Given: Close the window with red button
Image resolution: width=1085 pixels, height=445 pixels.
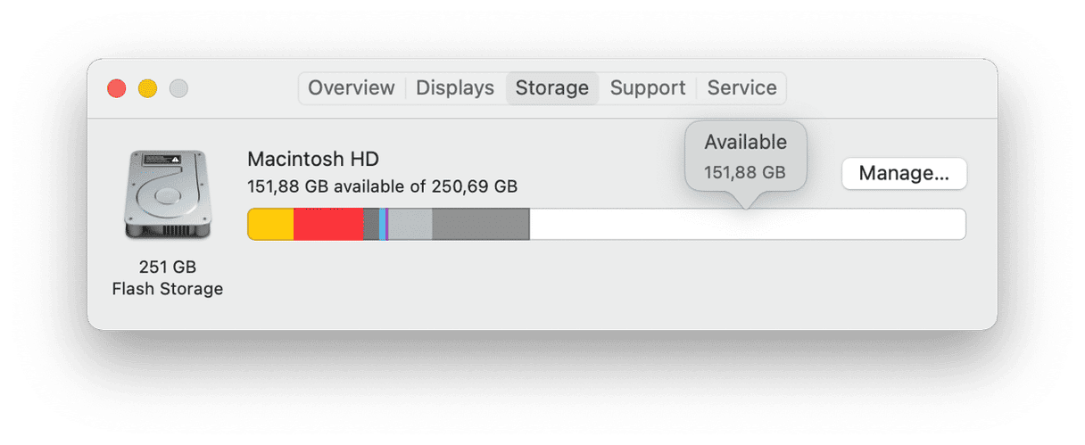Looking at the screenshot, I should [116, 88].
